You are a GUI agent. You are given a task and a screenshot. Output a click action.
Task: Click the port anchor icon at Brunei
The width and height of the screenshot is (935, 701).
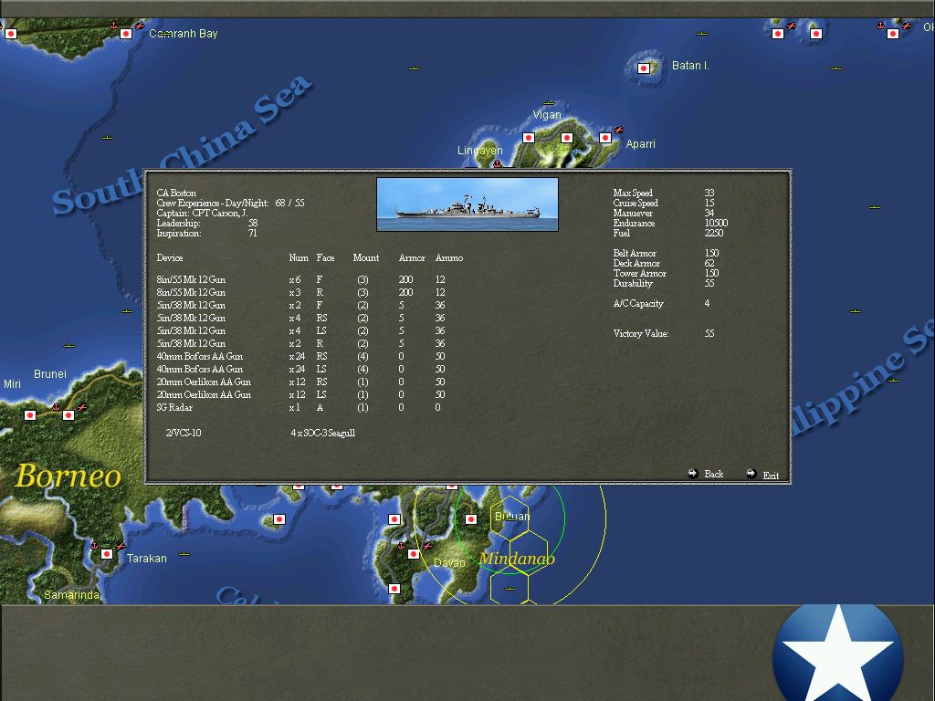tap(56, 406)
